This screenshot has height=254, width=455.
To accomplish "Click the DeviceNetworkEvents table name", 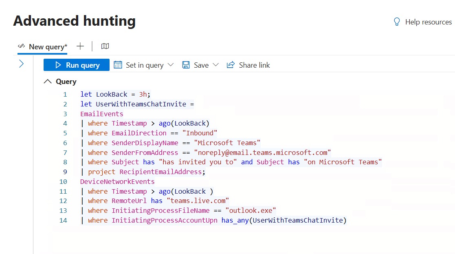I will (117, 181).
